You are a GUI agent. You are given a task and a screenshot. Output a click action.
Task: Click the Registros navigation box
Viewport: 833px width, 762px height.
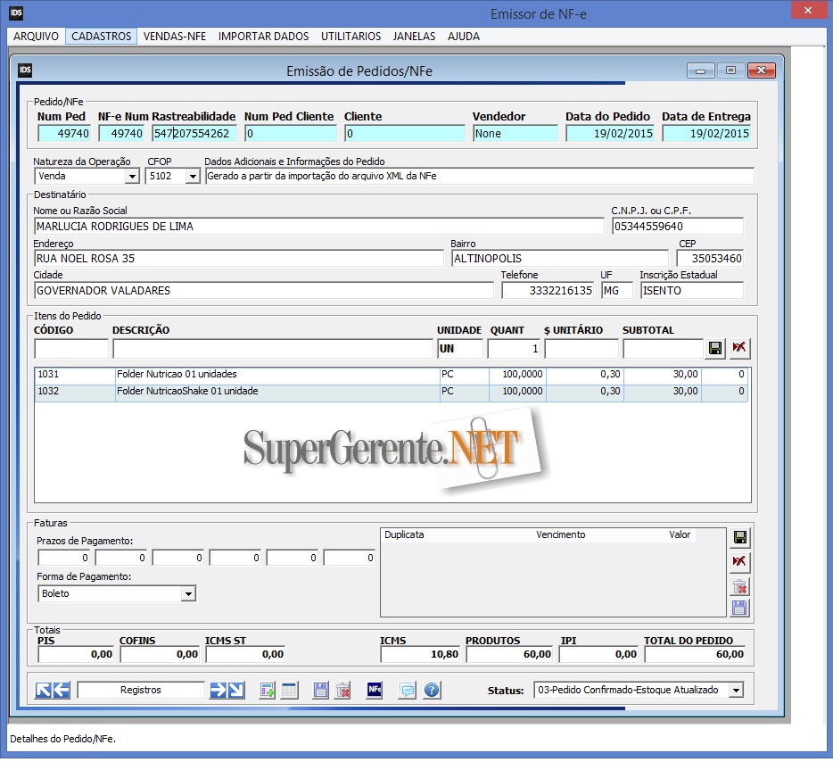pos(141,691)
